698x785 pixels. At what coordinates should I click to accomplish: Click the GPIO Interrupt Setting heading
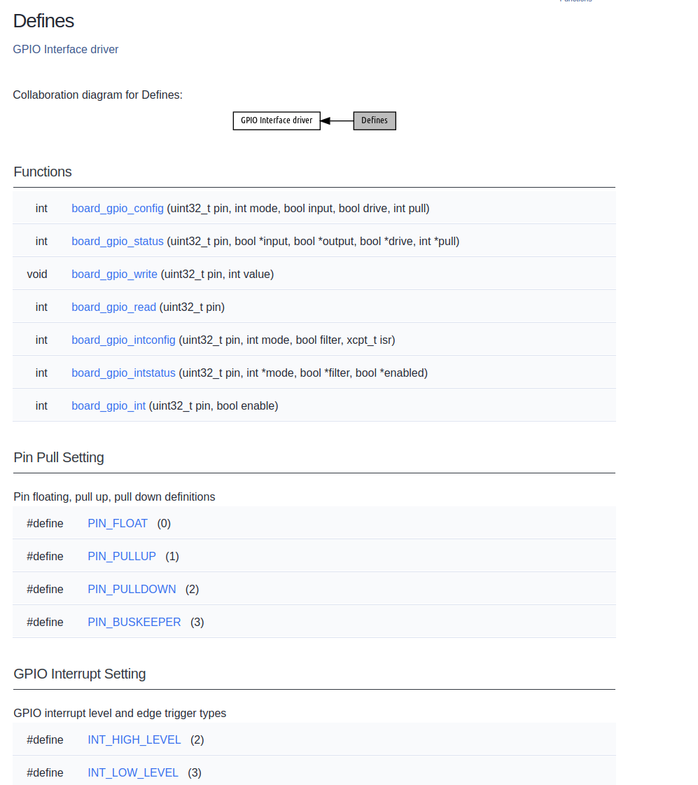coord(80,674)
